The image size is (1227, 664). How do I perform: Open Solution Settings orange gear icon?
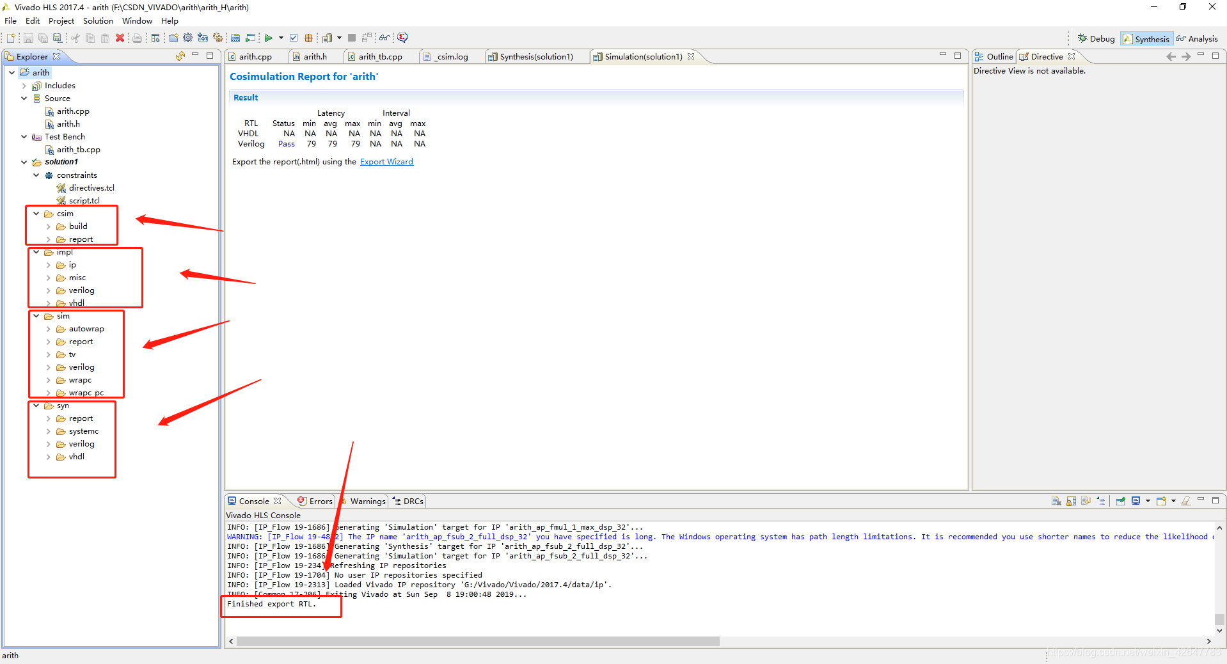coord(218,38)
